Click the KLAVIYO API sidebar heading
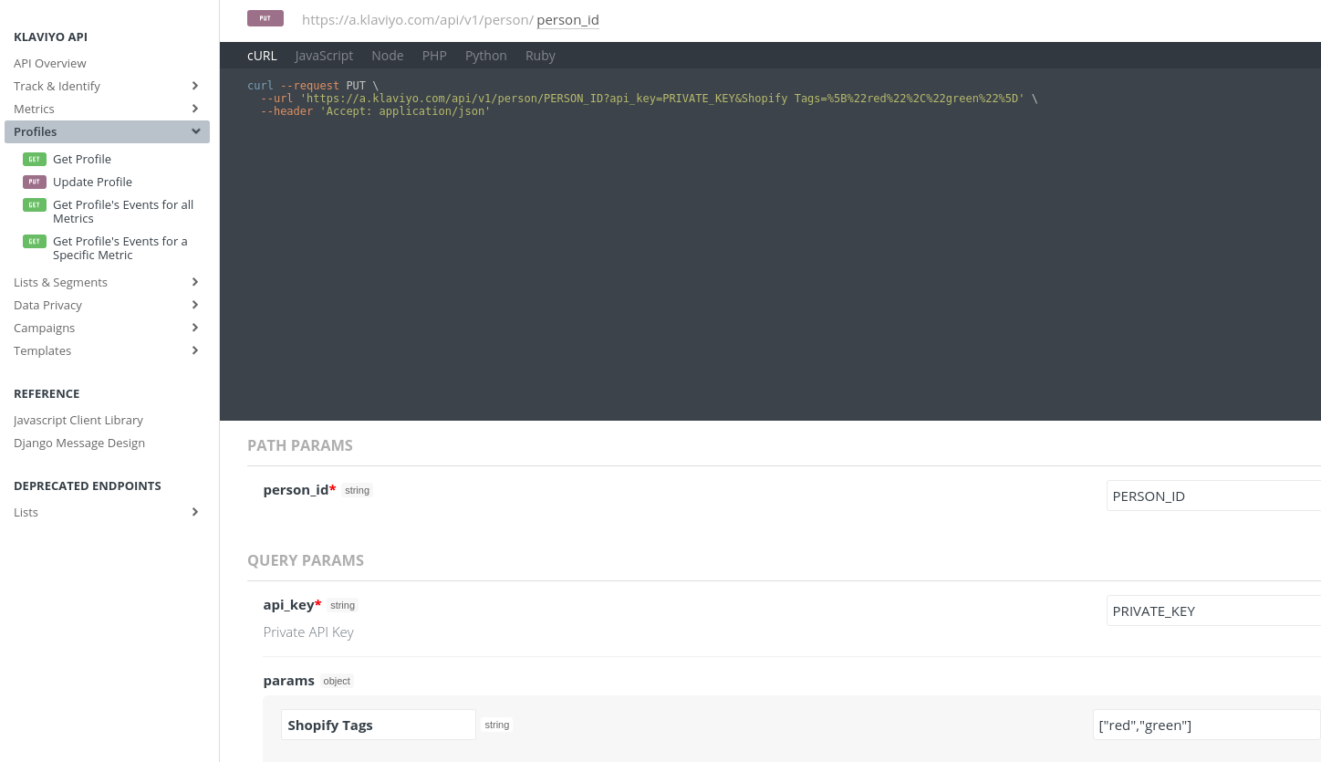Image resolution: width=1321 pixels, height=762 pixels. click(x=50, y=37)
